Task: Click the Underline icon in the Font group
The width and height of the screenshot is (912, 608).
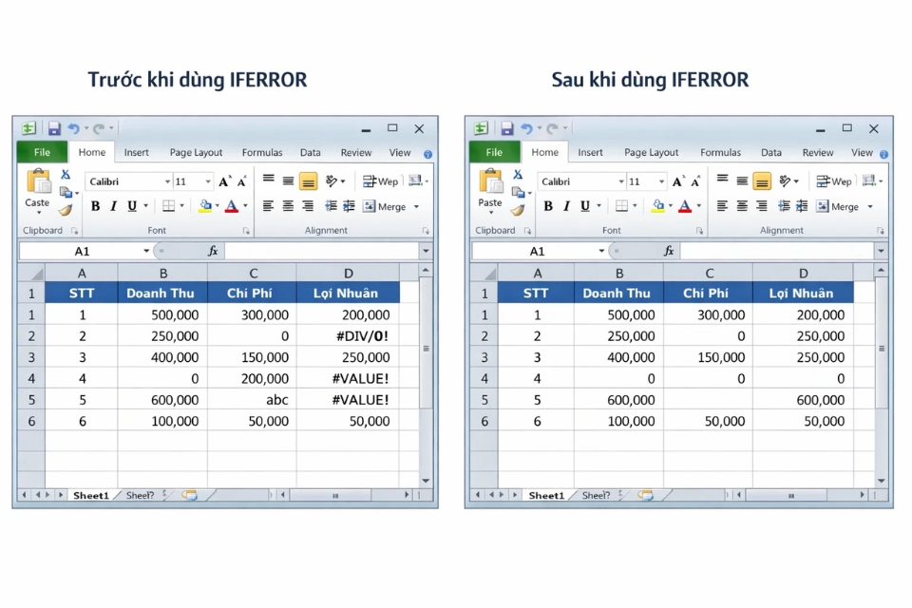Action: pyautogui.click(x=130, y=205)
